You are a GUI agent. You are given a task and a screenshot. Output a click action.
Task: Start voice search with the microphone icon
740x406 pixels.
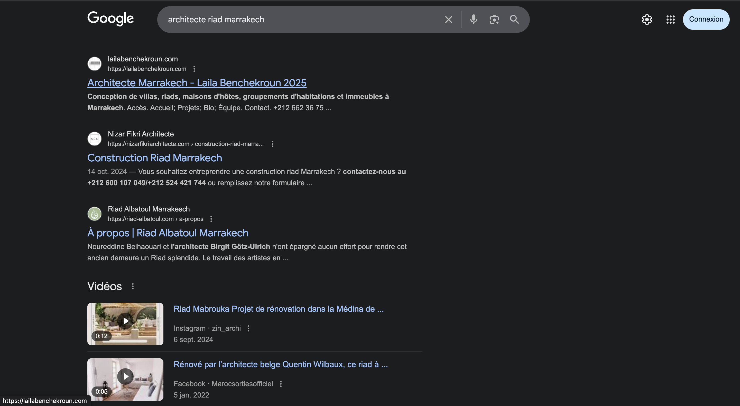pos(474,20)
